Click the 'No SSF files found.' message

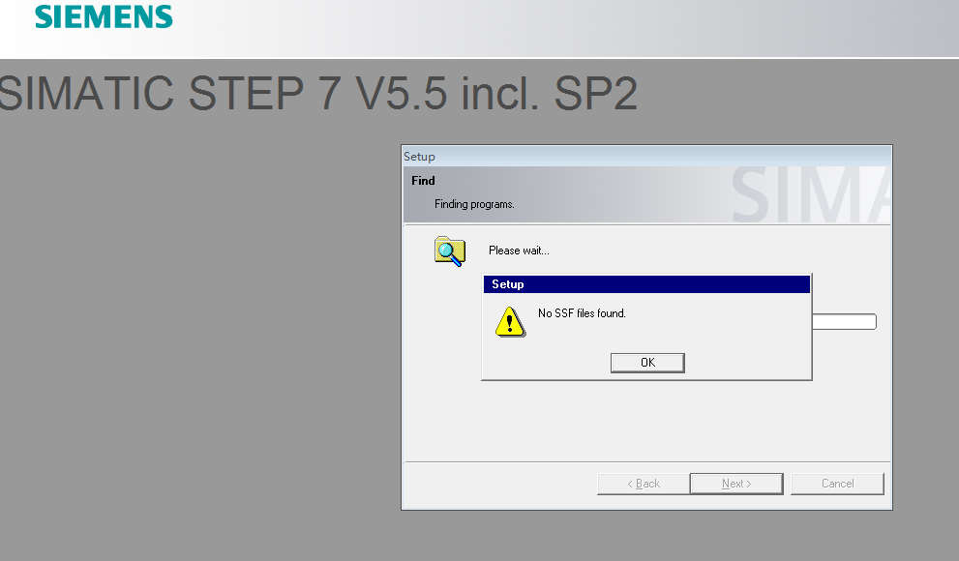tap(582, 313)
